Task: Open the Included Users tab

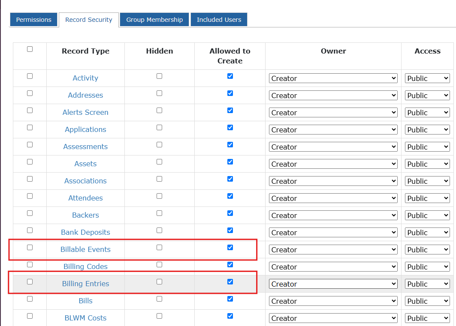Action: click(x=219, y=19)
